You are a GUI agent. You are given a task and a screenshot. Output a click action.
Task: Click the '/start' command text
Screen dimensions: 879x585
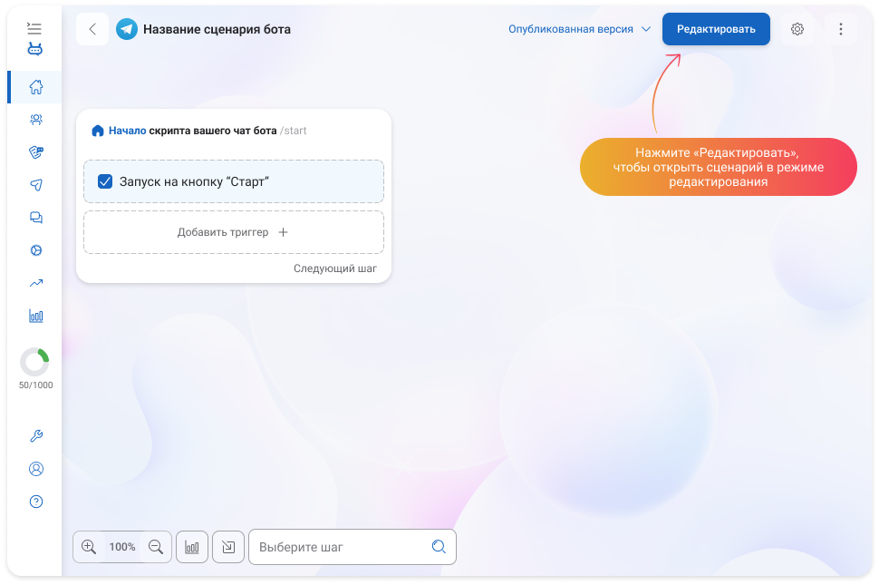[294, 131]
